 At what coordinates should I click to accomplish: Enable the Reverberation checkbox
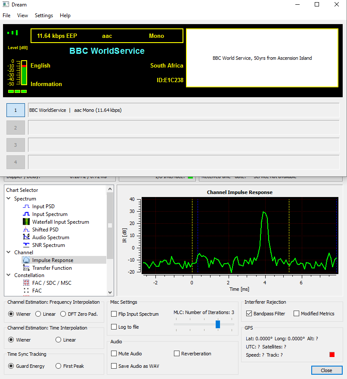[177, 354]
